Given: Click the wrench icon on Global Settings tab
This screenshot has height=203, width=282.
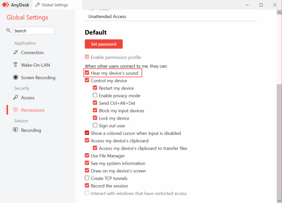Looking at the screenshot, I should [x=37, y=5].
